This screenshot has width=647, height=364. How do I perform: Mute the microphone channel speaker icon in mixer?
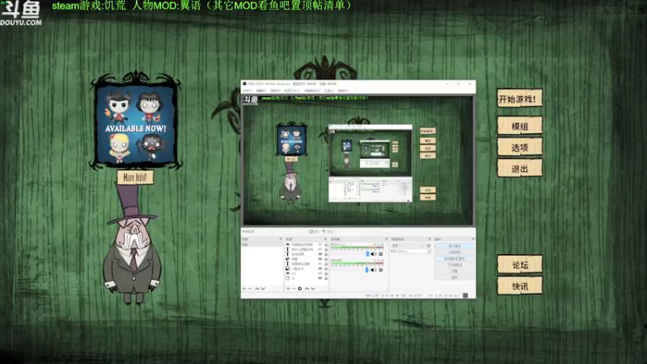pos(373,254)
